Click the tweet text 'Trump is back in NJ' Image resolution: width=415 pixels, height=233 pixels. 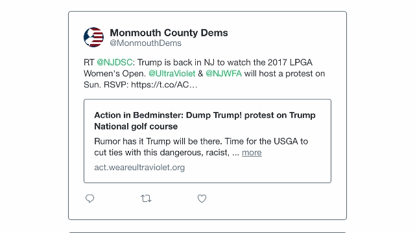(x=170, y=62)
